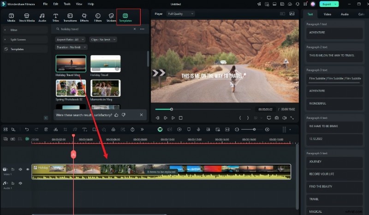Image resolution: width=369 pixels, height=215 pixels.
Task: Click the scissors split tool in timeline toolbar
Action: click(x=55, y=130)
